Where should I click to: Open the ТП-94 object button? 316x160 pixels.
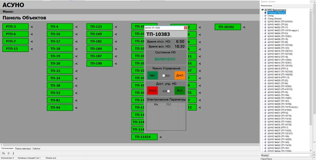60,108
